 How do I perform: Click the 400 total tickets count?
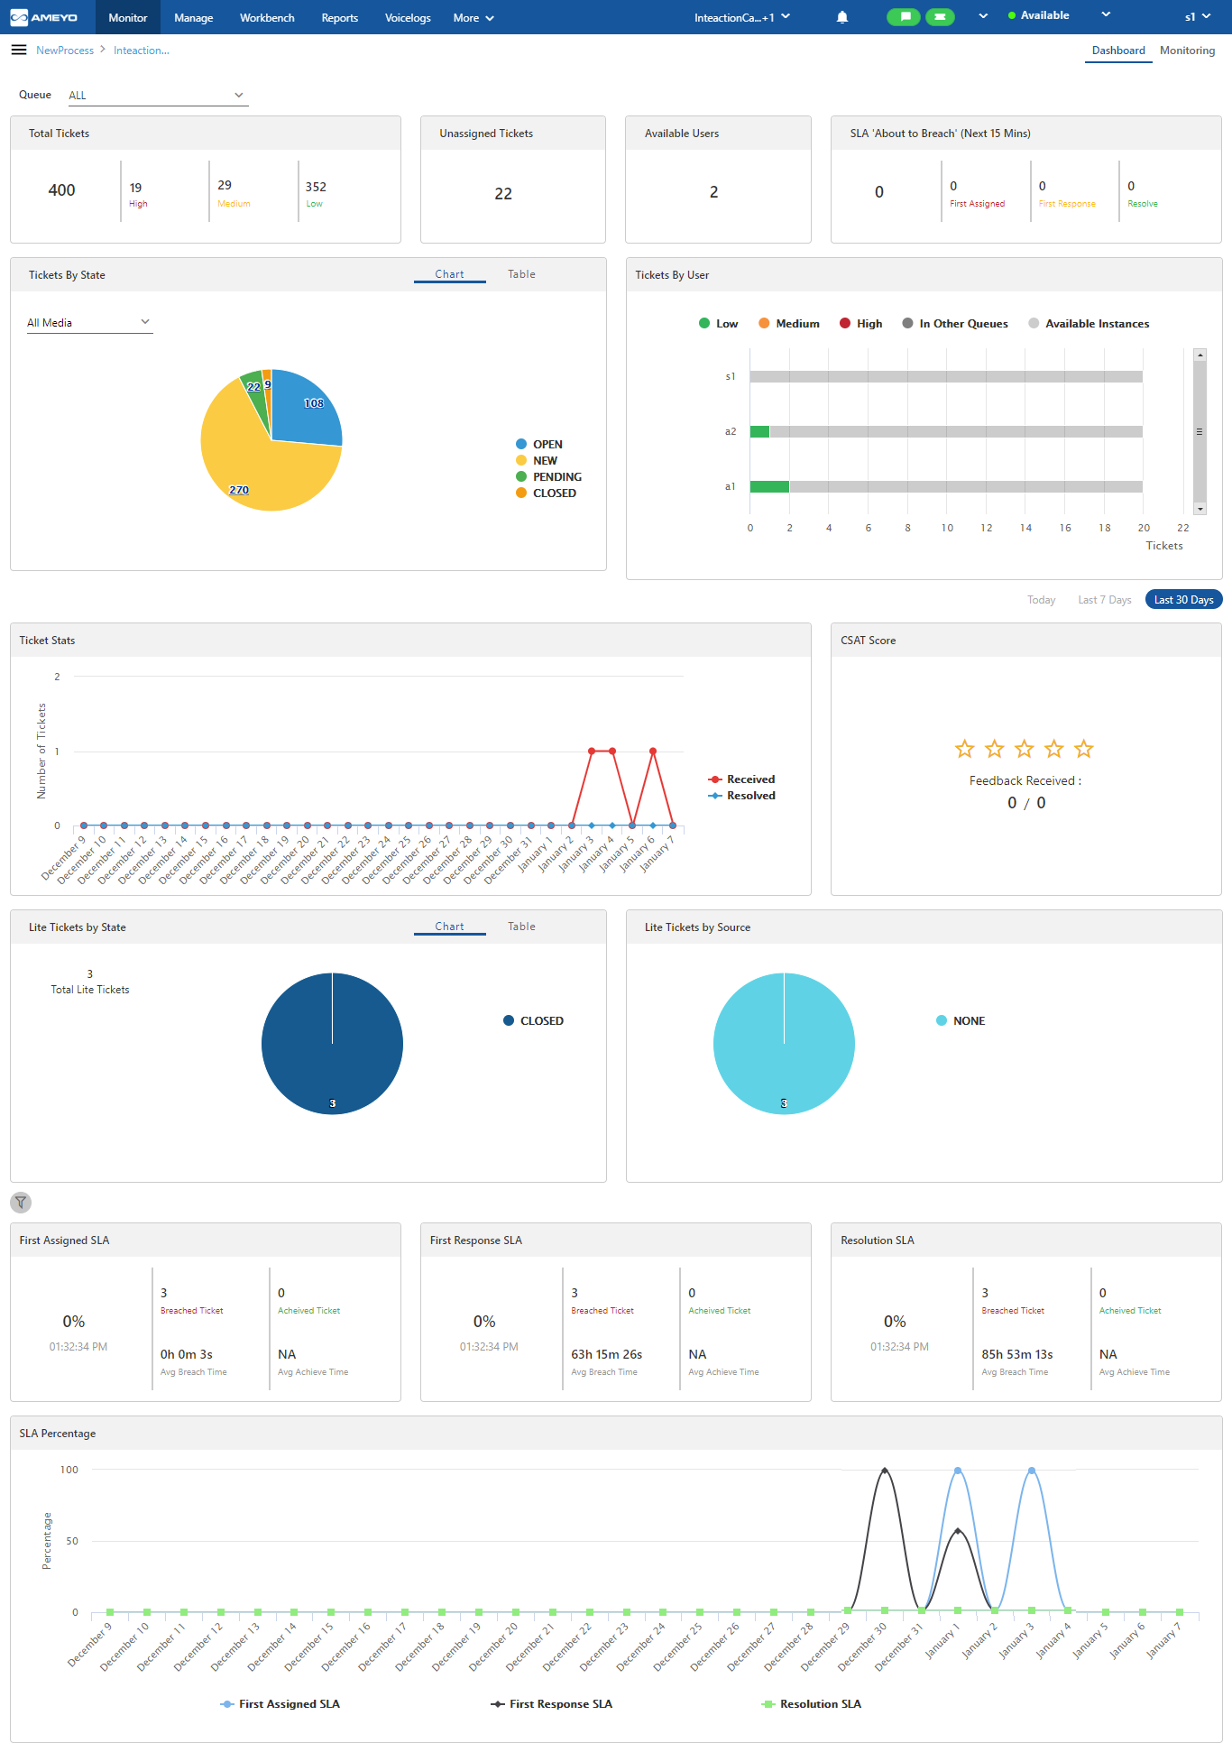point(61,190)
